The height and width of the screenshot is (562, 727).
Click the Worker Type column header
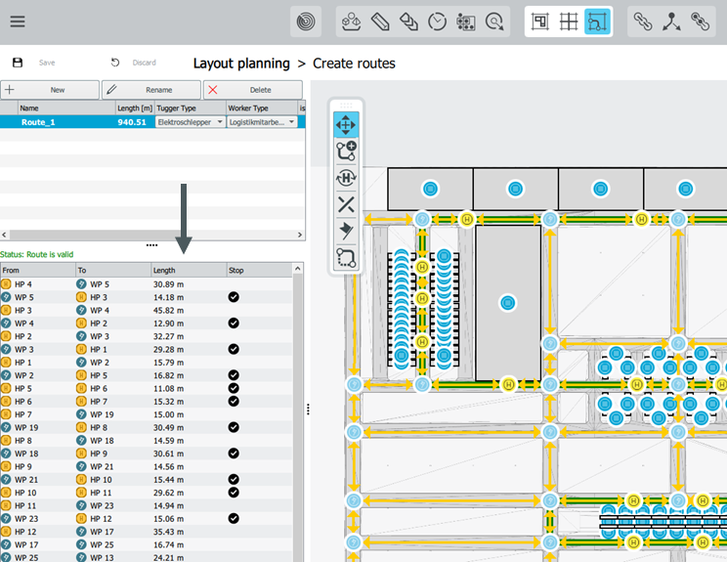point(262,108)
